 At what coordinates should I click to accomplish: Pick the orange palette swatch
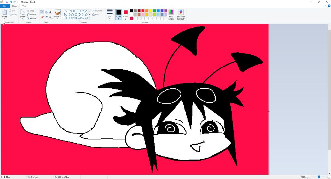(147, 11)
